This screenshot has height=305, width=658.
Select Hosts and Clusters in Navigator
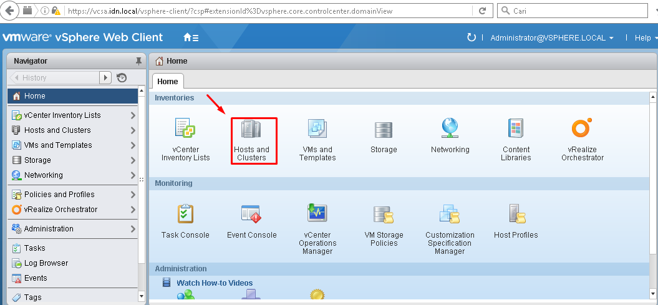pos(72,130)
